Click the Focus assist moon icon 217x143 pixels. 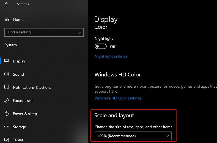pyautogui.click(x=7, y=100)
